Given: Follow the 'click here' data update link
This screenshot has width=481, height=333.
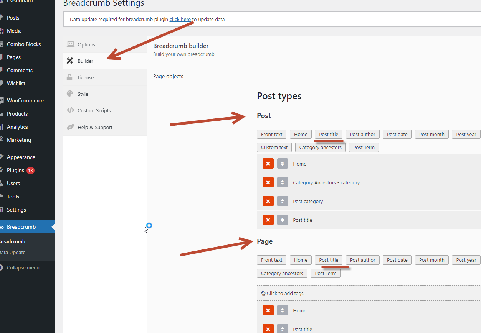Looking at the screenshot, I should pos(180,19).
